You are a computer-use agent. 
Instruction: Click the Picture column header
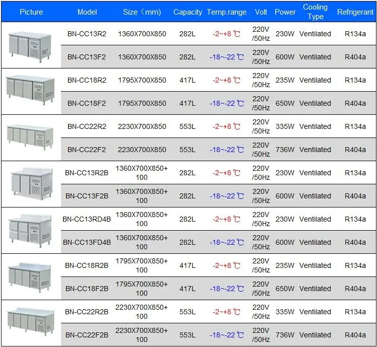coord(31,12)
